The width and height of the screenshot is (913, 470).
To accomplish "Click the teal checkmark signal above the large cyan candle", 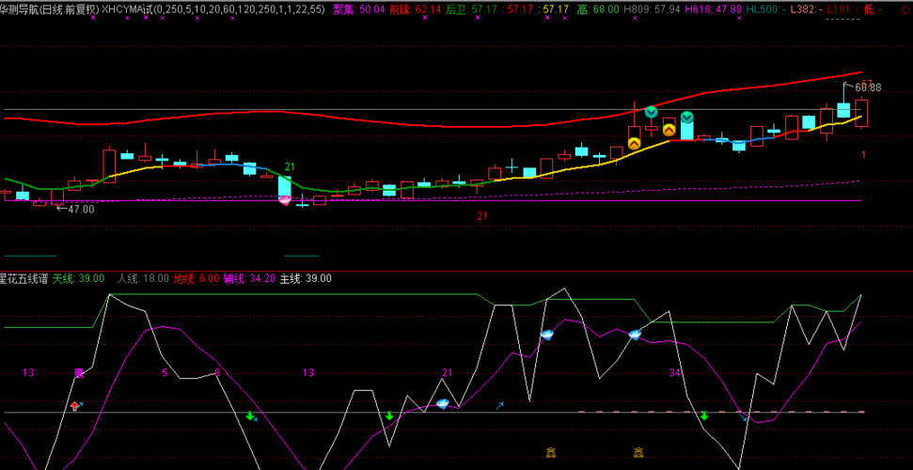I will coord(687,117).
